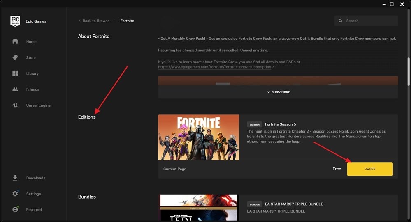The width and height of the screenshot is (411, 222).
Task: Click the Friends people icon
Action: point(15,89)
